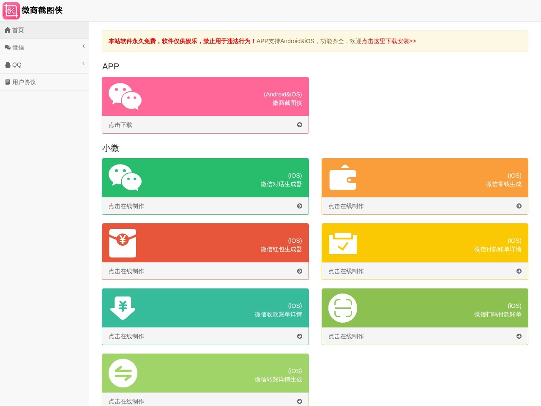The image size is (541, 406).
Task: Click arrow icon under 微信对话生成器 card
Action: tap(300, 206)
